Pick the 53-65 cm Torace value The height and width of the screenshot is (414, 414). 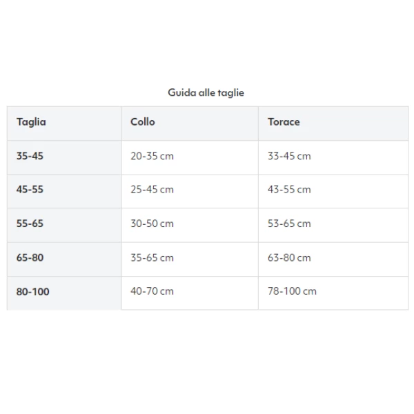point(289,224)
